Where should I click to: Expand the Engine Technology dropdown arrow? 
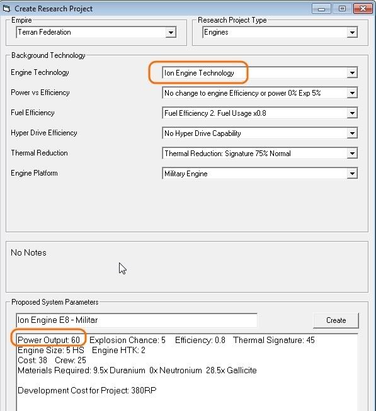(x=352, y=72)
